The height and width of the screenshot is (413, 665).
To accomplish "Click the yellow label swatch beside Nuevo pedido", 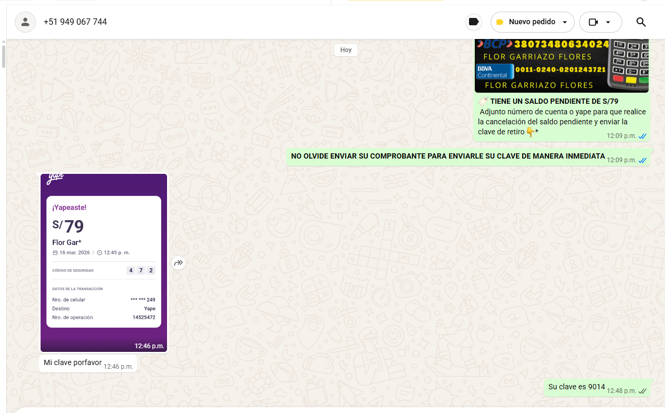I will (500, 22).
